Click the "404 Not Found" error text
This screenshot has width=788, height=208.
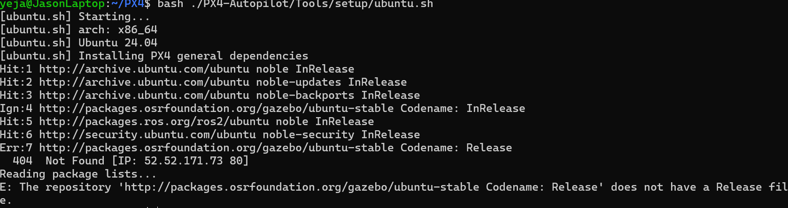tap(58, 161)
